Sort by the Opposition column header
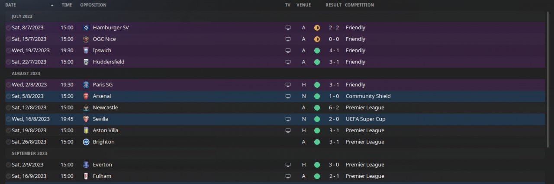The width and height of the screenshot is (554, 184). 93,5
